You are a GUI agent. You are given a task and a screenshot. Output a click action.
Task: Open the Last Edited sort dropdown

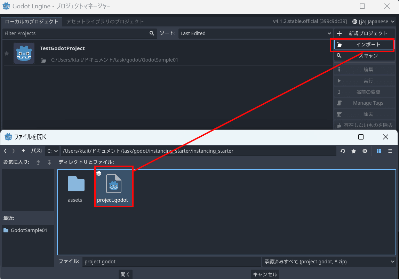[x=255, y=33]
